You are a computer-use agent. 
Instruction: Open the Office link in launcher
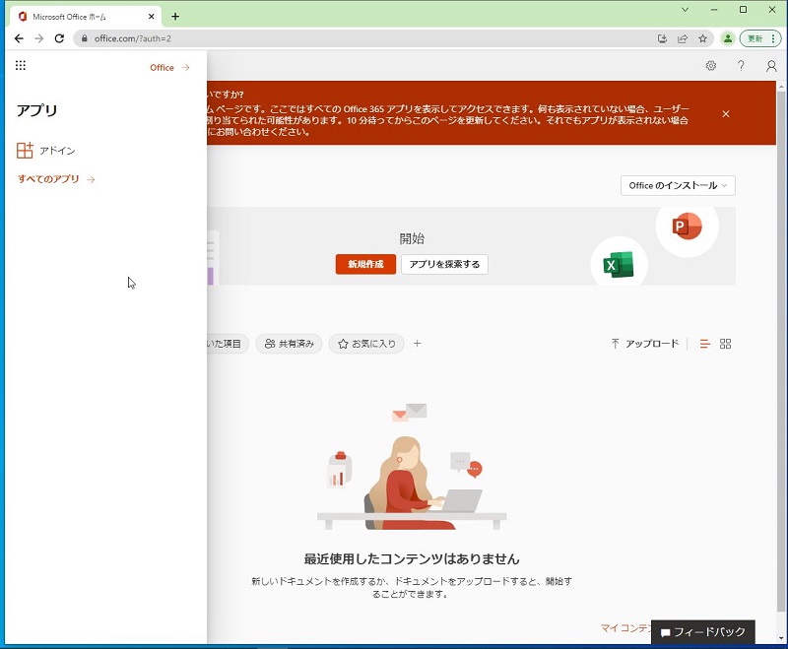coord(169,67)
